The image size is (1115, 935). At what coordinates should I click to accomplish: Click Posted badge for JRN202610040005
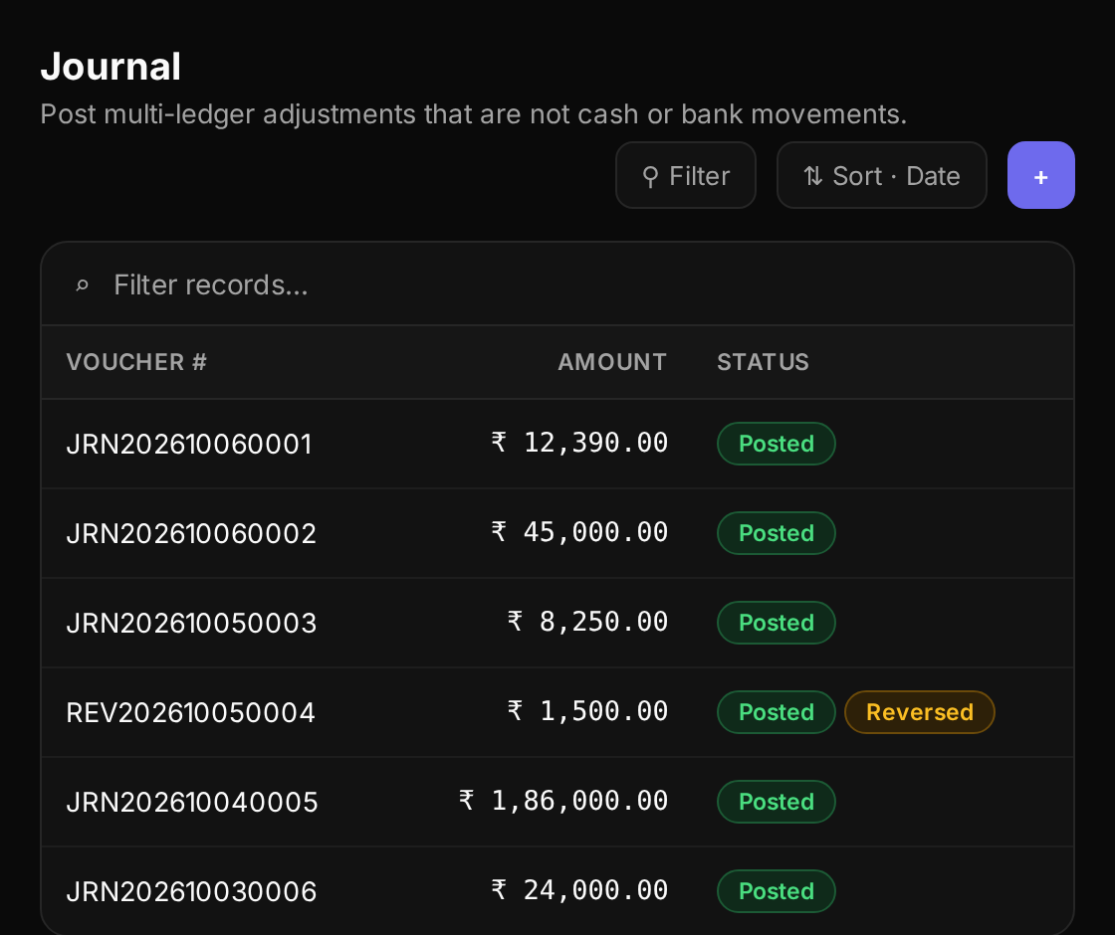coord(776,802)
